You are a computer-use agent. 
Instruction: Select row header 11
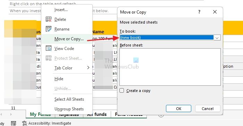coord(13,108)
